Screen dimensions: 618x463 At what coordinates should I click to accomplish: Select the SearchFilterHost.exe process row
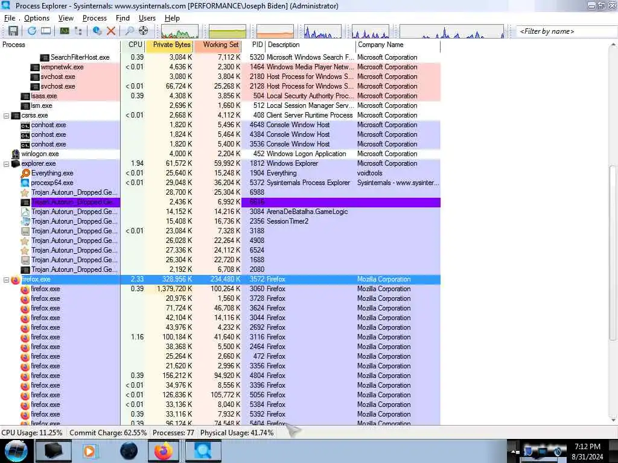point(220,57)
